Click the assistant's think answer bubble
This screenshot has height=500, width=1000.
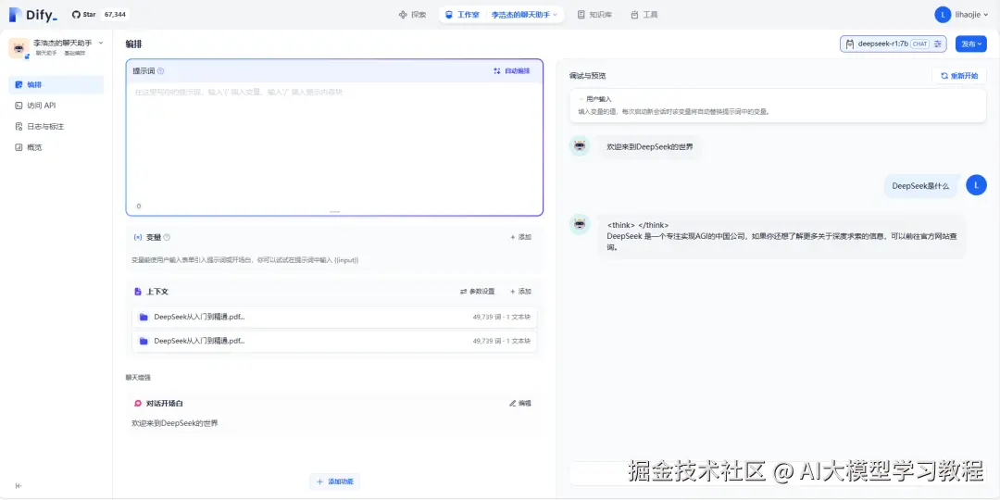781,237
